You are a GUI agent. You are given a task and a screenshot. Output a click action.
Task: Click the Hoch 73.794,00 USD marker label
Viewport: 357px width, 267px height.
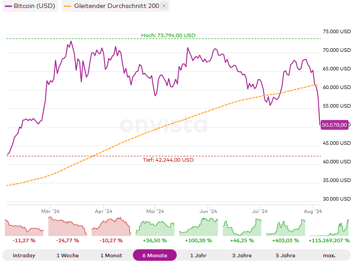click(168, 35)
